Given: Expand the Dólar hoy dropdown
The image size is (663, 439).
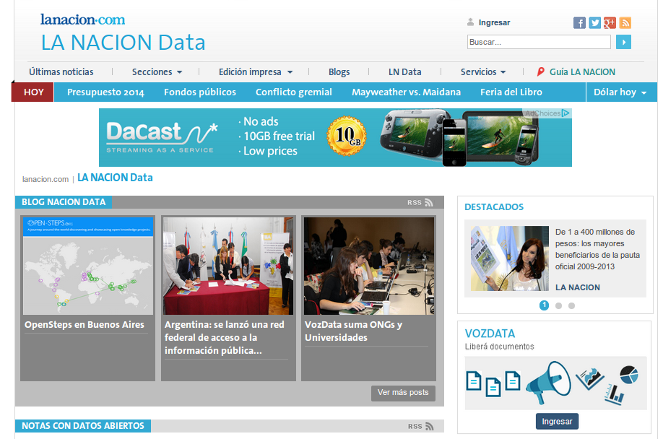Looking at the screenshot, I should (x=620, y=92).
